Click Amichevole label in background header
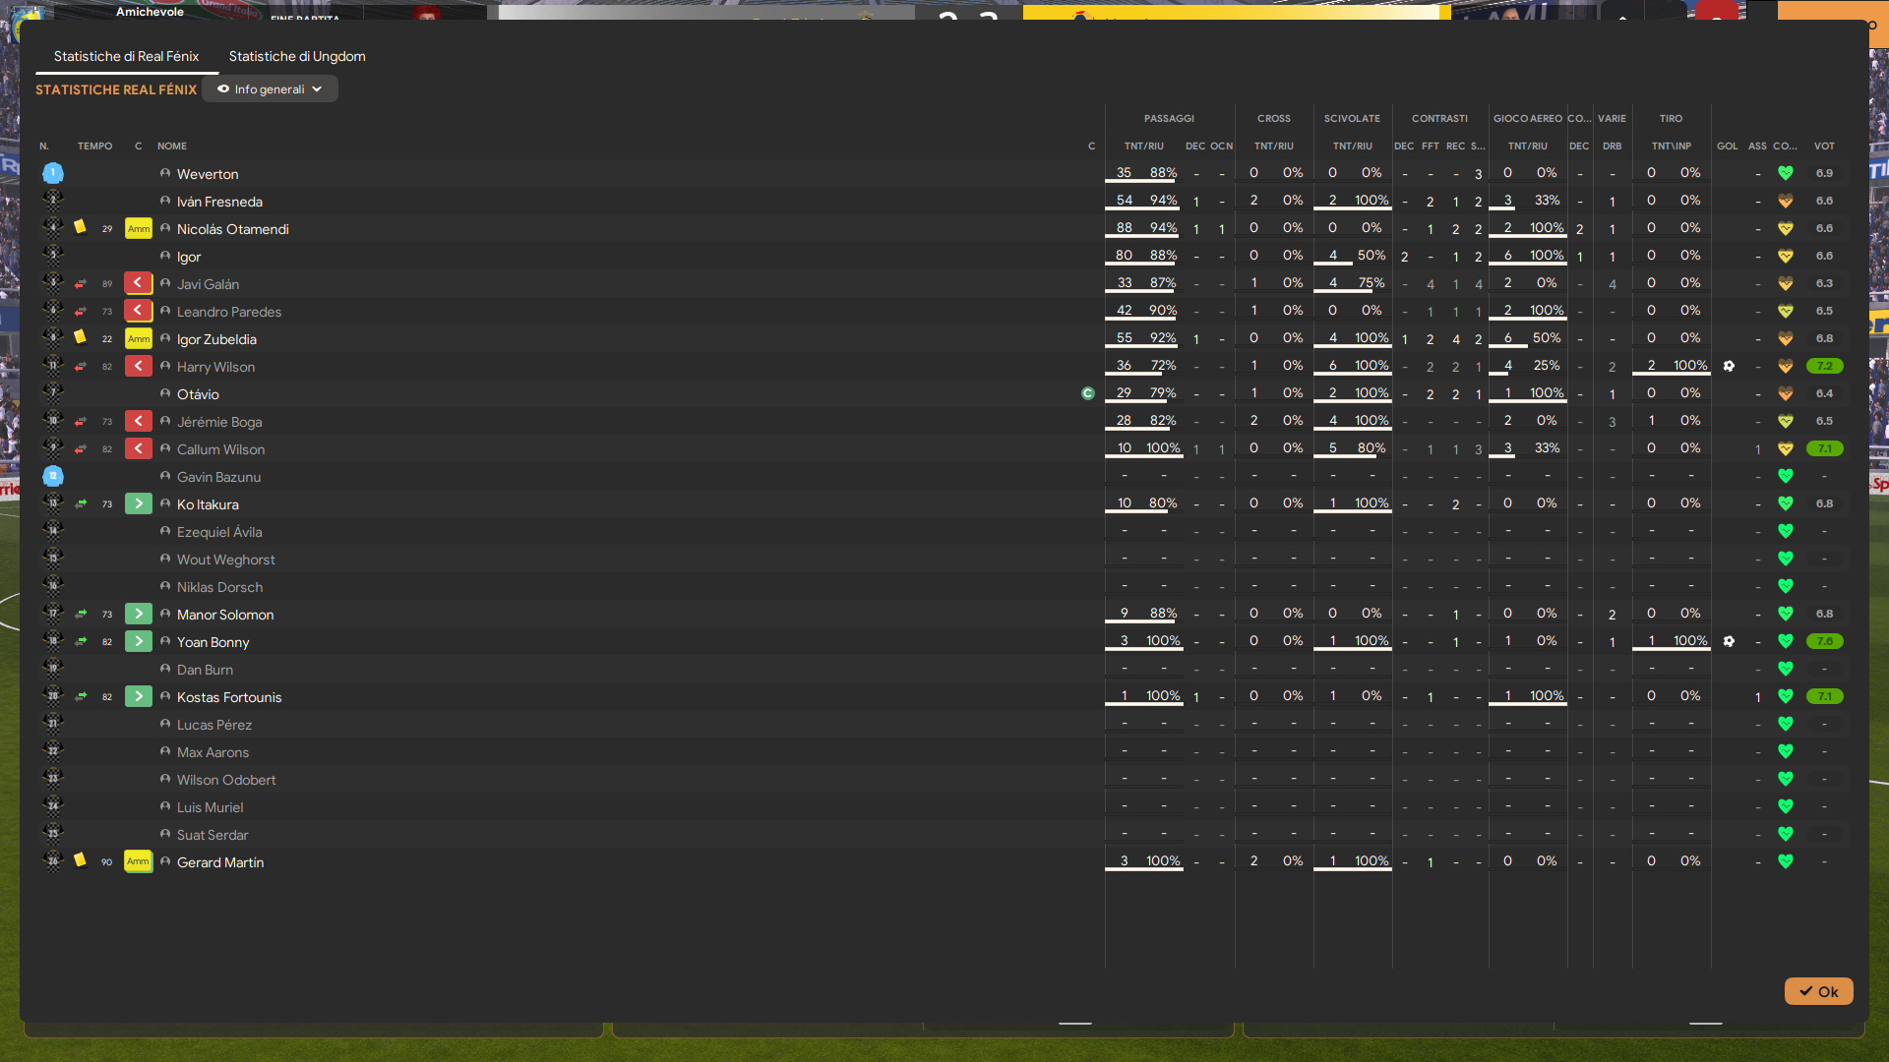 pos(150,12)
